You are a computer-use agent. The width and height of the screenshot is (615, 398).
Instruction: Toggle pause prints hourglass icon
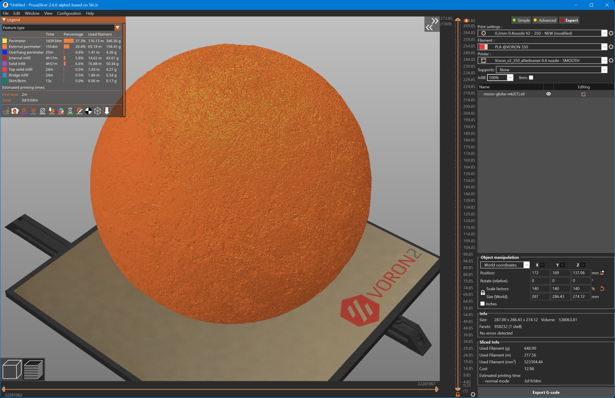(x=70, y=111)
